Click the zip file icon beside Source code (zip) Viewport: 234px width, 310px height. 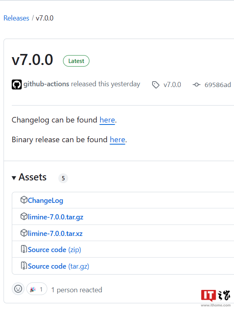[24, 249]
